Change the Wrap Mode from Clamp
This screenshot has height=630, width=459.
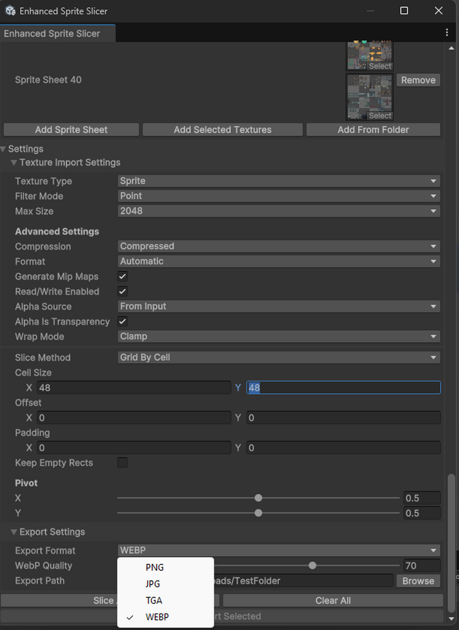click(277, 336)
